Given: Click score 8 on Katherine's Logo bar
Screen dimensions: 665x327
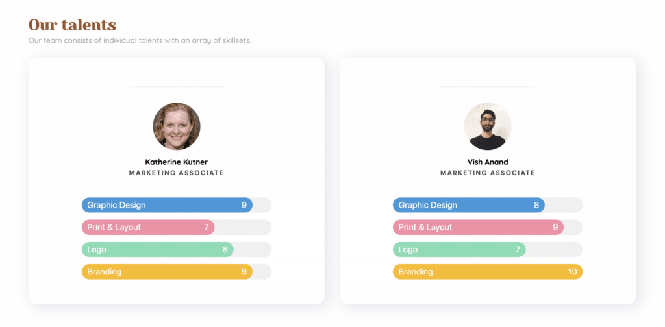Looking at the screenshot, I should [x=225, y=250].
